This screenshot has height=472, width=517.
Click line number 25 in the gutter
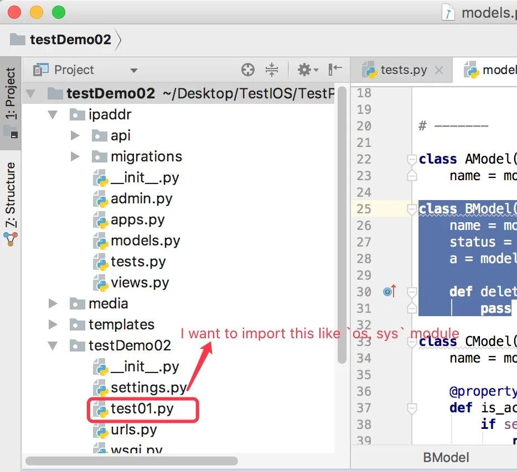click(364, 209)
